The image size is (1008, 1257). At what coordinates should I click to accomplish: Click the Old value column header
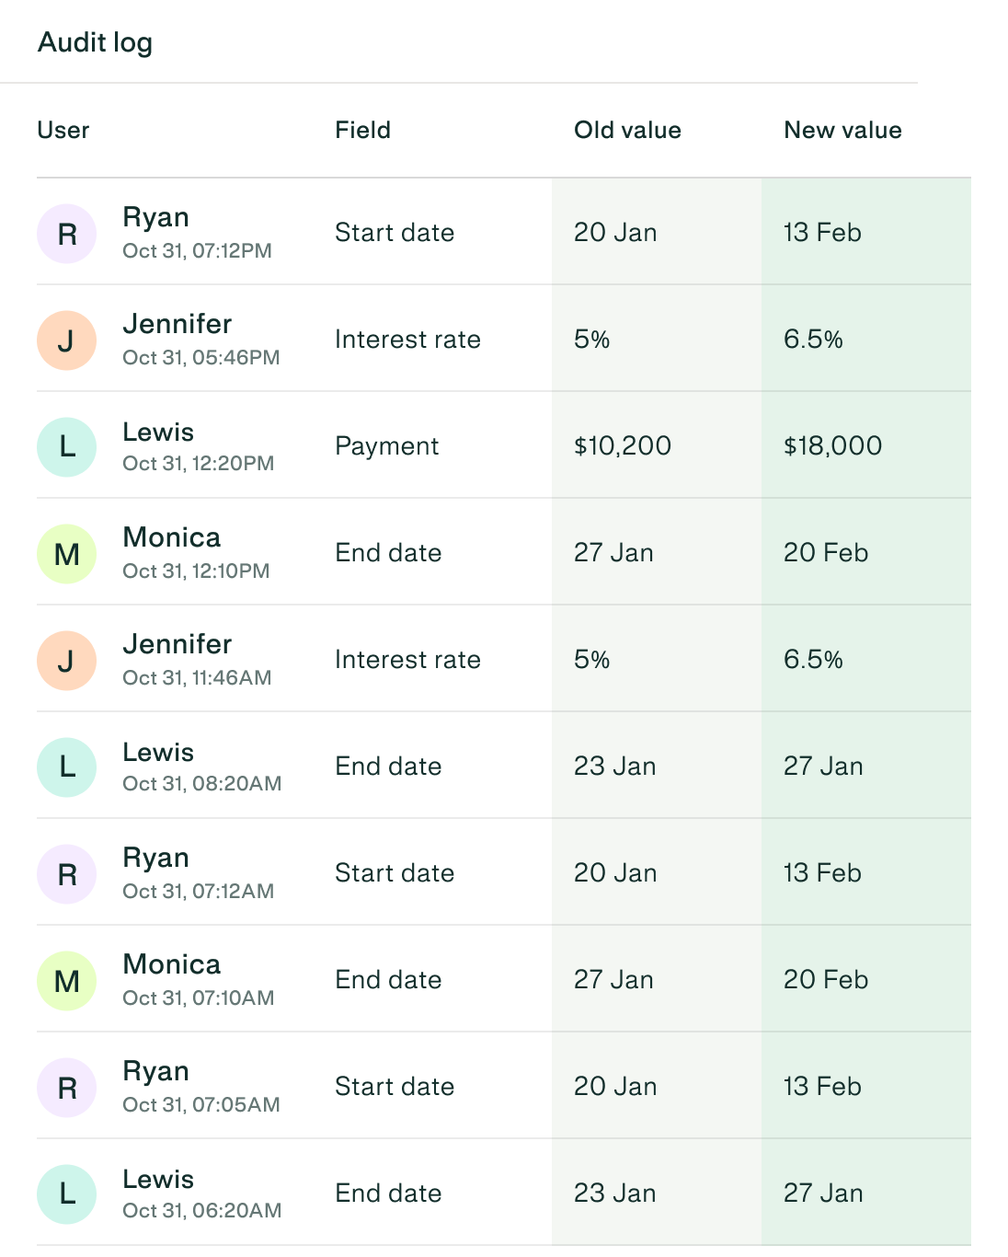(627, 131)
